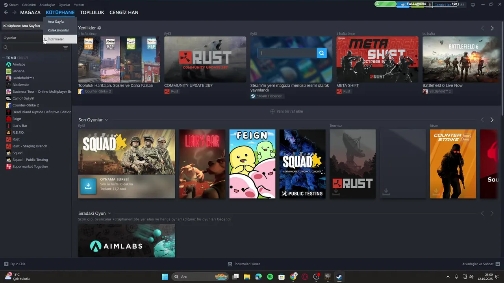Open the Oyunlar filter dropdown
The height and width of the screenshot is (283, 504).
(x=22, y=38)
